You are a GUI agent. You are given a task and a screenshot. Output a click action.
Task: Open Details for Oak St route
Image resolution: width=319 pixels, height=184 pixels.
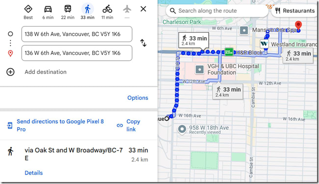(x=34, y=173)
